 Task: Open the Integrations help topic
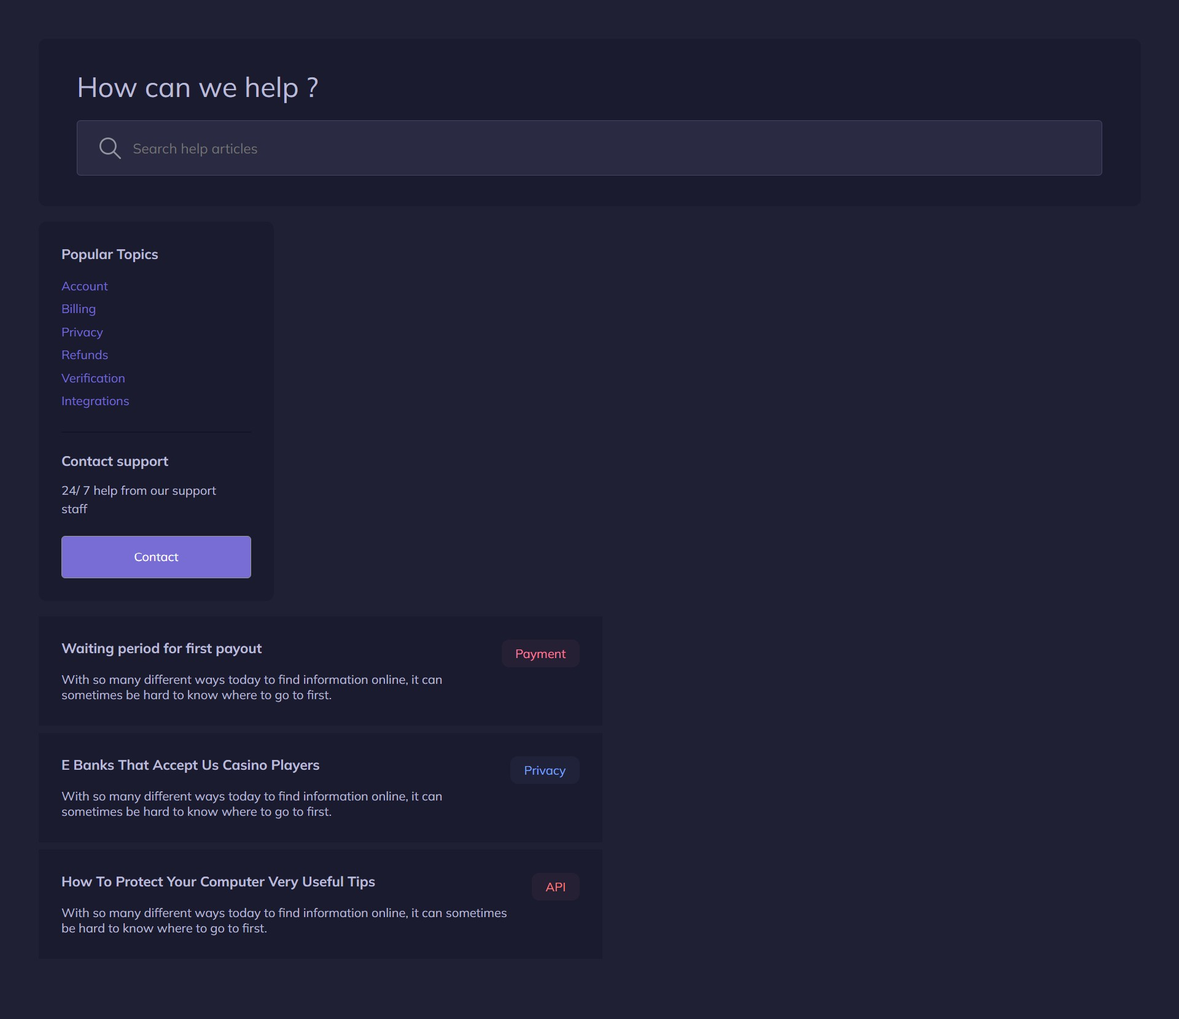tap(95, 401)
